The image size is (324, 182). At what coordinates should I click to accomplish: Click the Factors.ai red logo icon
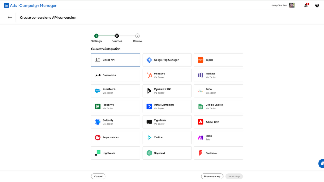201,153
